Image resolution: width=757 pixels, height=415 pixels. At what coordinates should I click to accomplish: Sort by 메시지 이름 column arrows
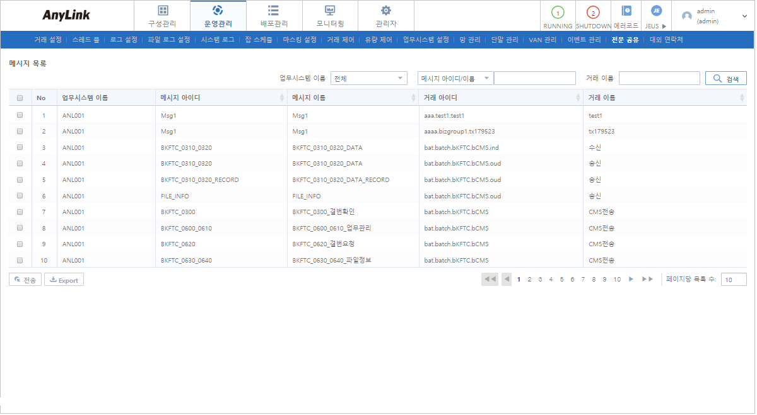coord(414,98)
